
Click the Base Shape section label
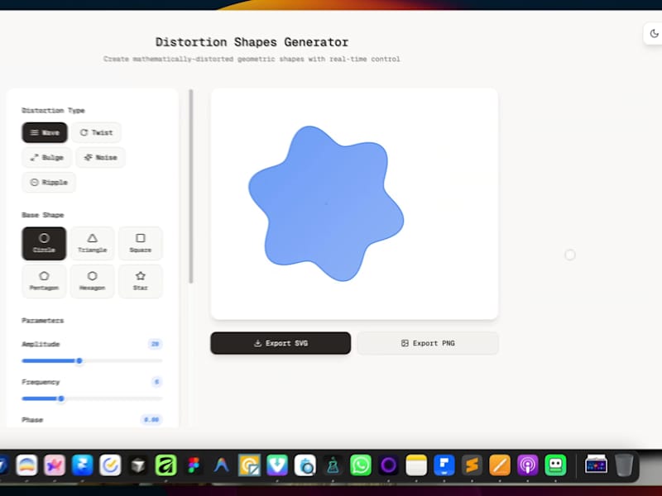[43, 215]
